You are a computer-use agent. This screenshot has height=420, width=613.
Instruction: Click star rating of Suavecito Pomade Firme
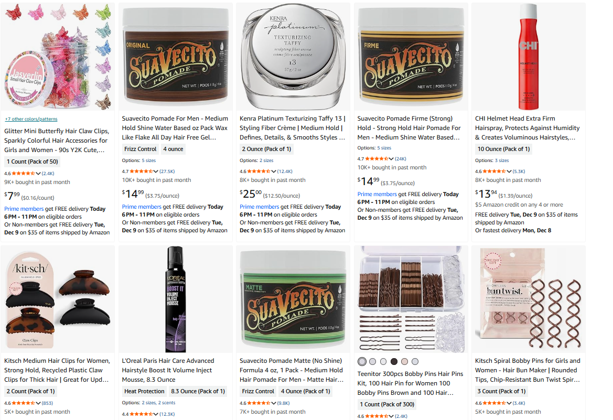tap(377, 159)
